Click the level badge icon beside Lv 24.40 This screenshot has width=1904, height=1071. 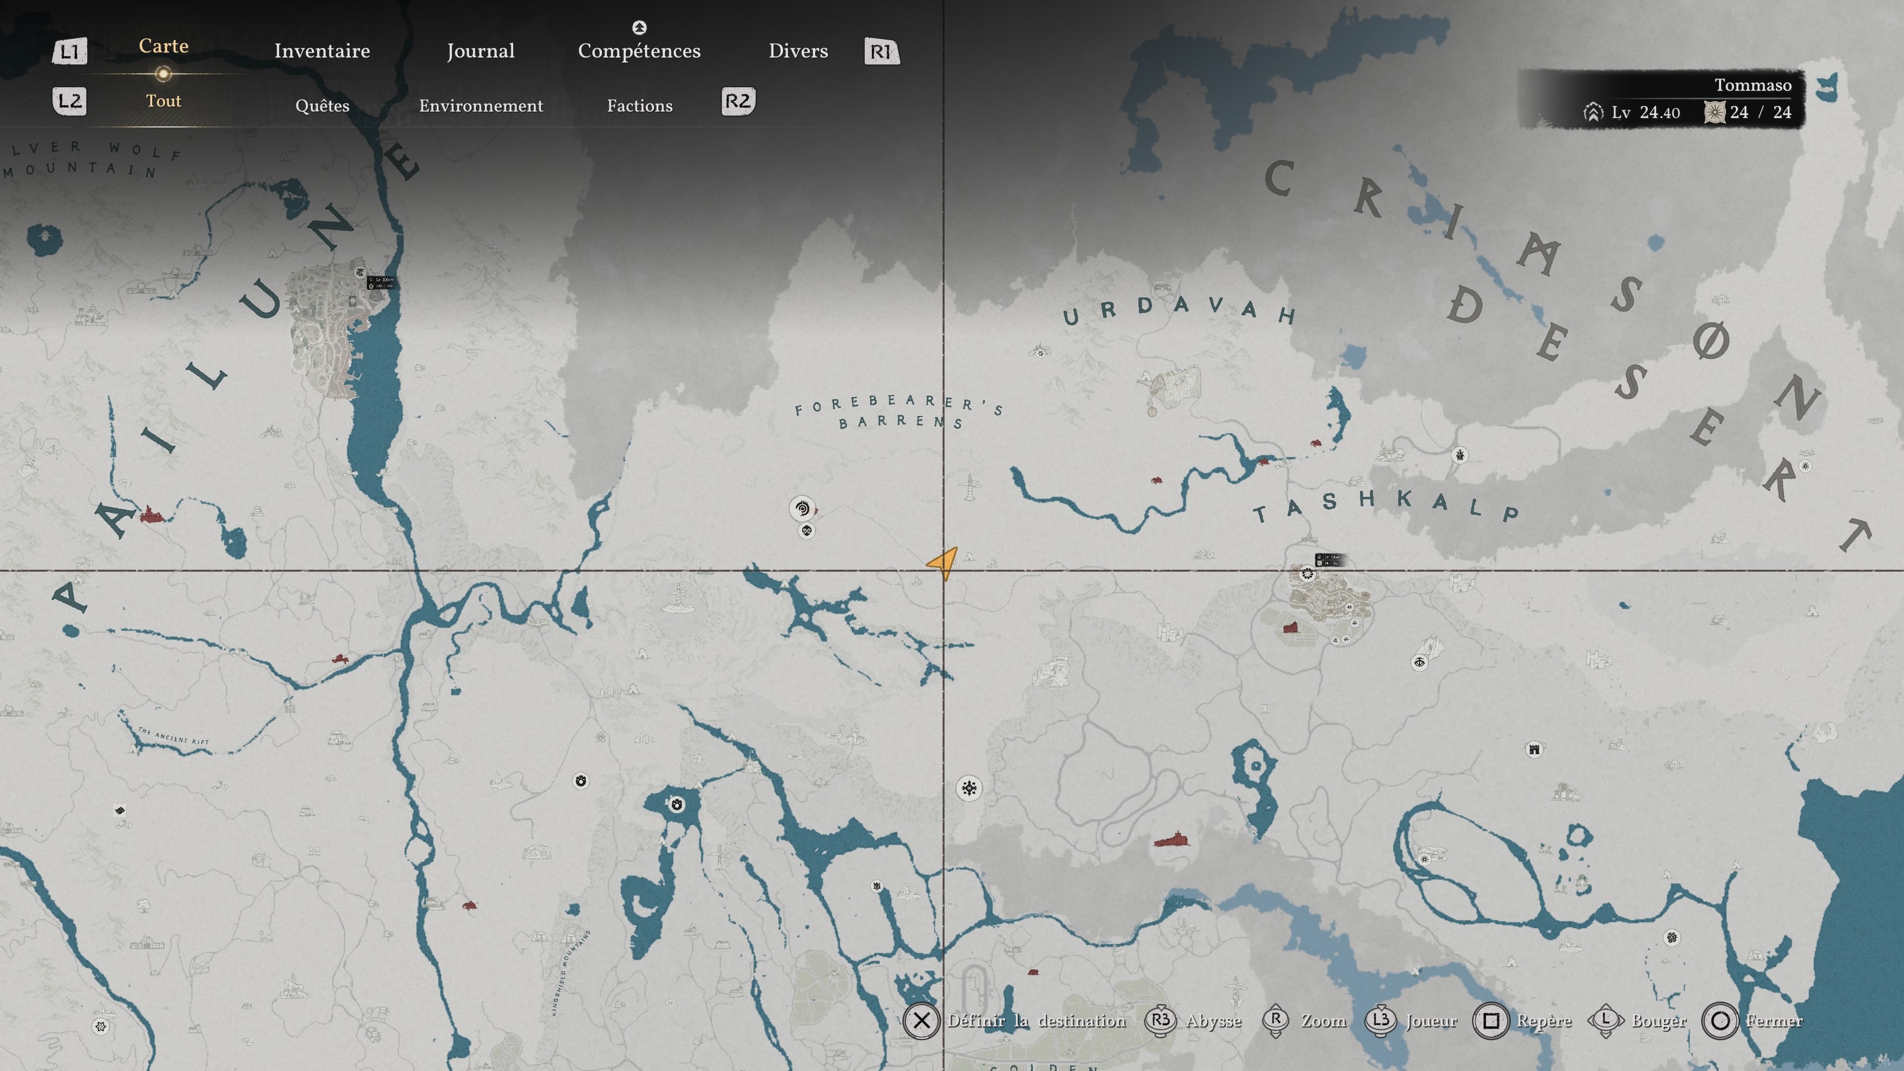coord(1593,113)
